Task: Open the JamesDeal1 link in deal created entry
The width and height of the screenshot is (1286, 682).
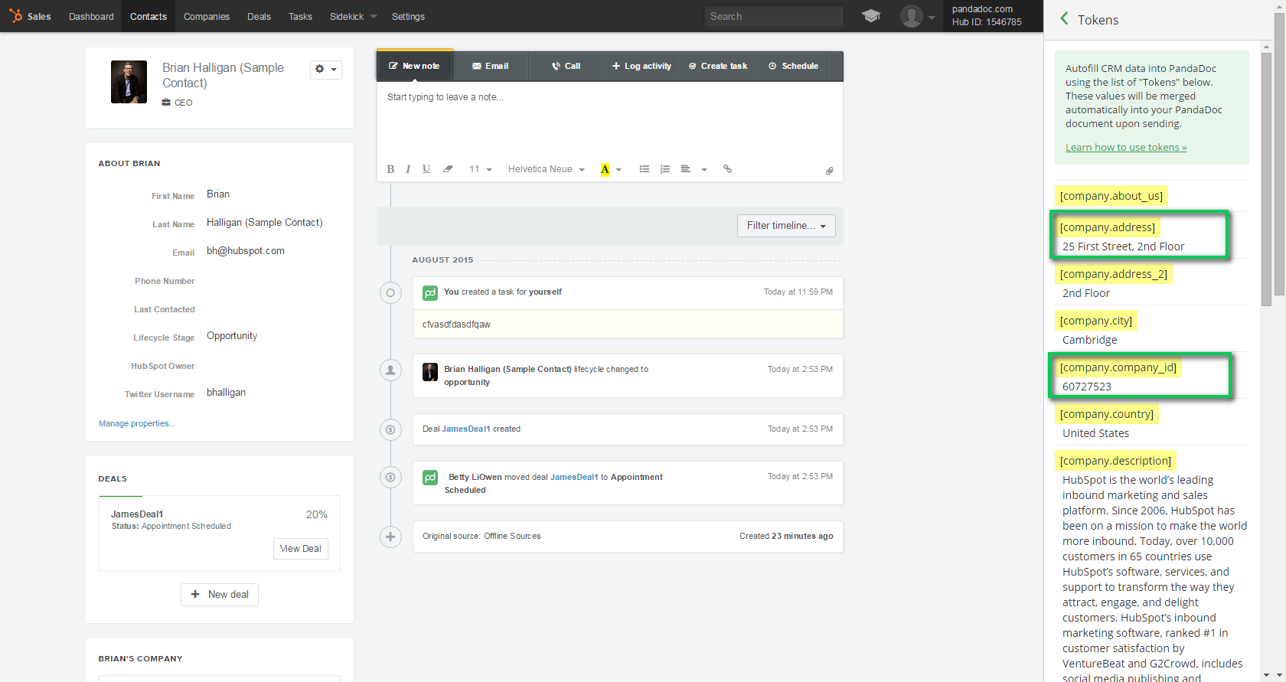Action: (466, 429)
